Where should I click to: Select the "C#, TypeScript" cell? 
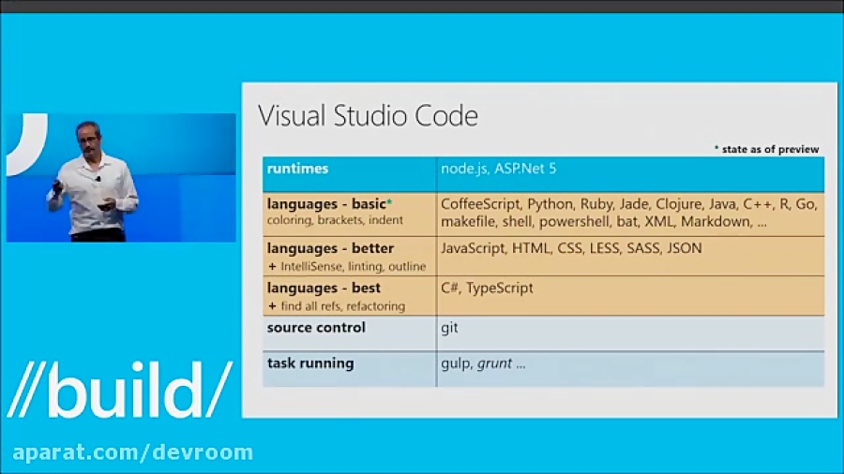tap(630, 296)
